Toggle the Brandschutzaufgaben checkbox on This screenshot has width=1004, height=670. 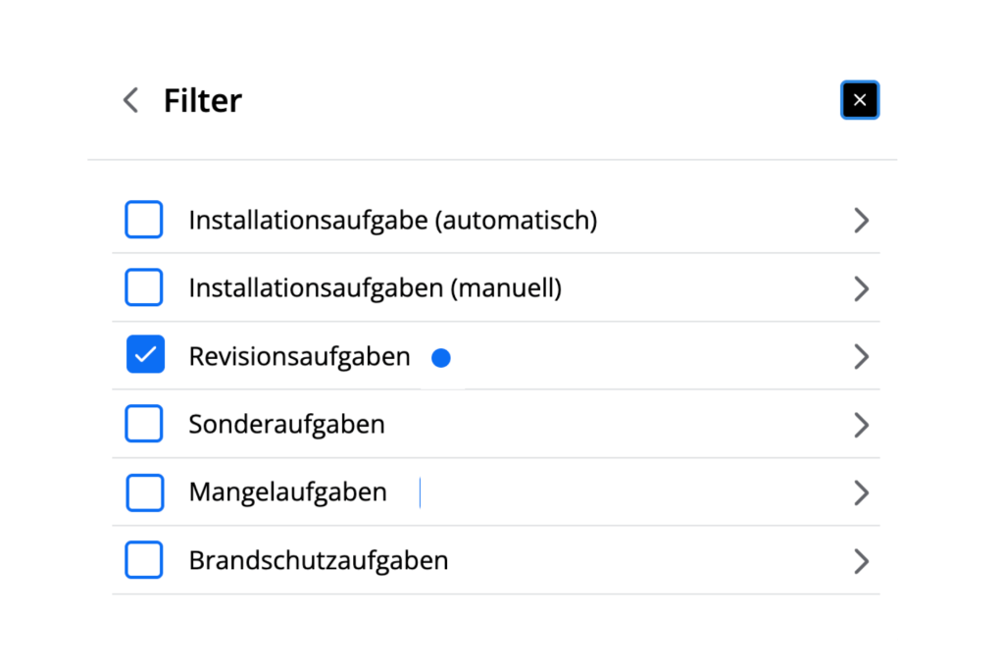(144, 560)
